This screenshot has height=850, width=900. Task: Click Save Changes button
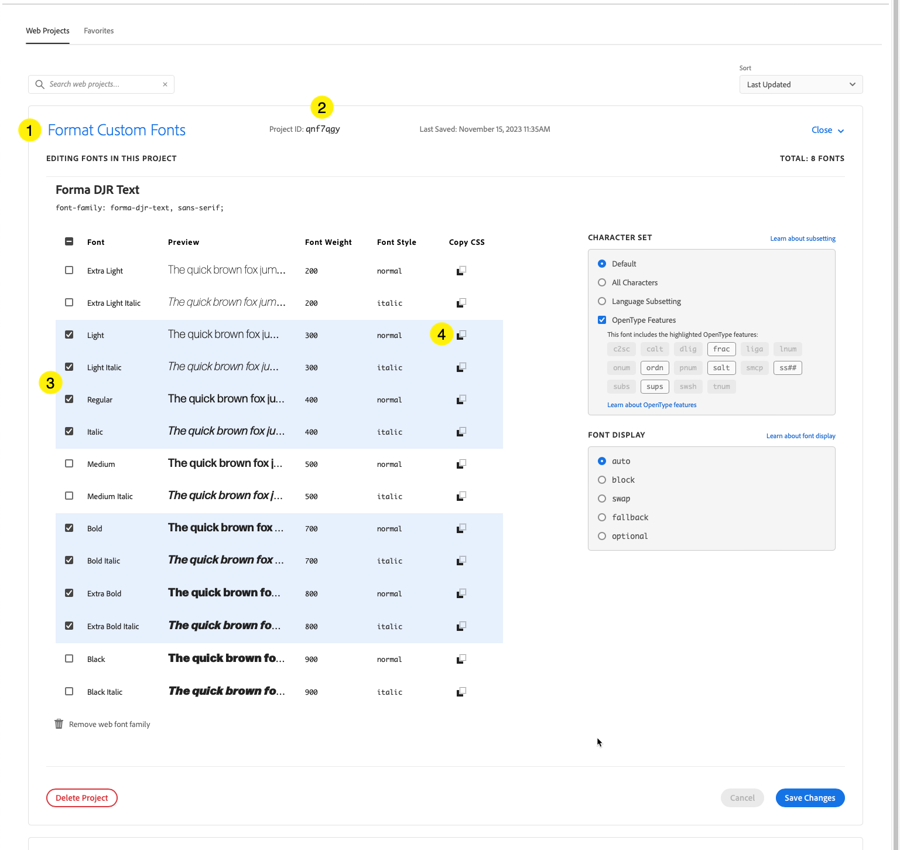pyautogui.click(x=810, y=798)
